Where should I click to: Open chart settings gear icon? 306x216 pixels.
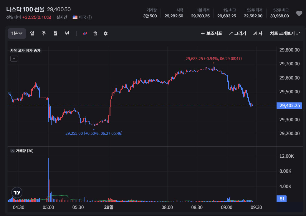pos(105,34)
